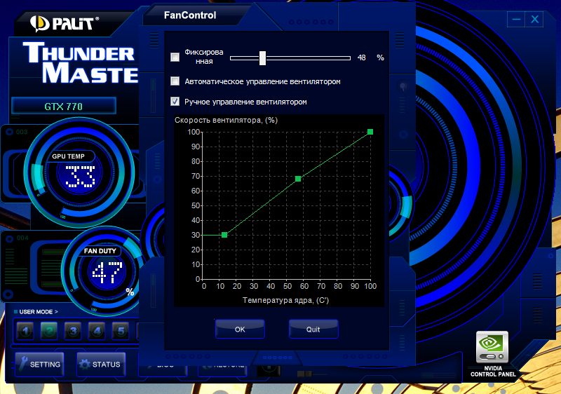The image size is (561, 394).
Task: Click the USER MODE label
Action: 39,312
